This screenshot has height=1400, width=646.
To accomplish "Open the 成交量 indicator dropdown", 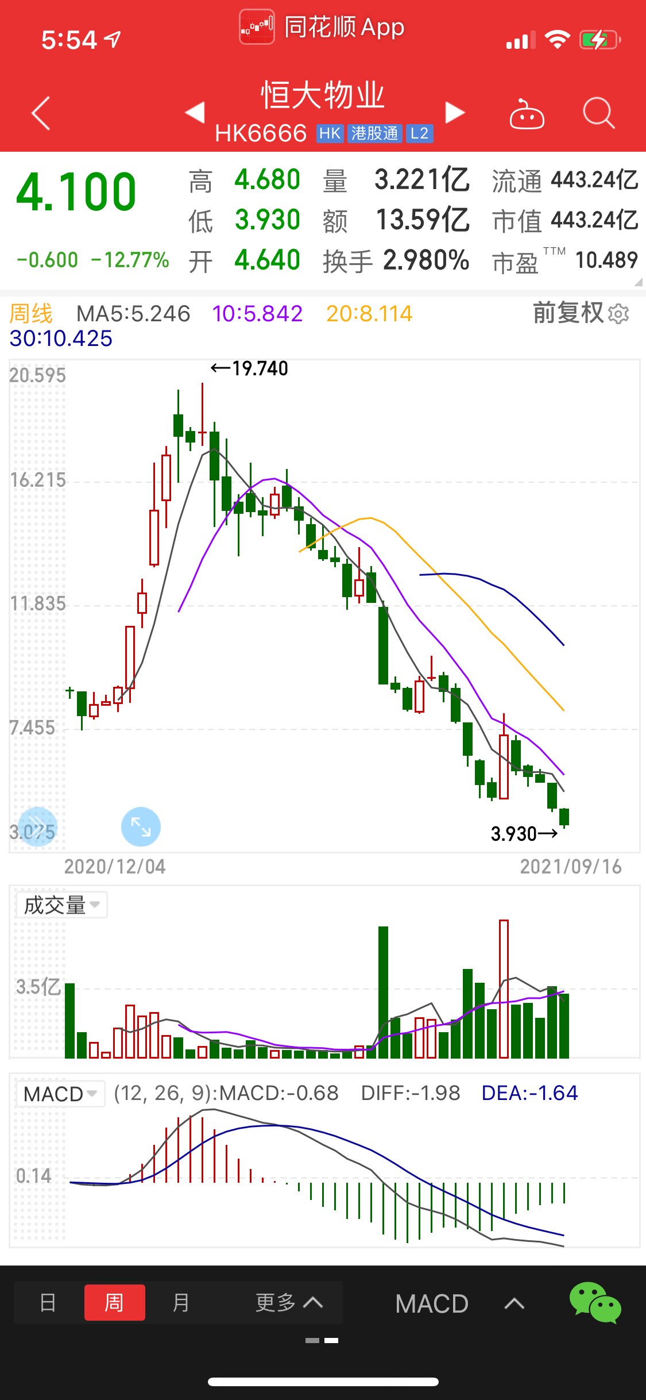I will pyautogui.click(x=61, y=905).
